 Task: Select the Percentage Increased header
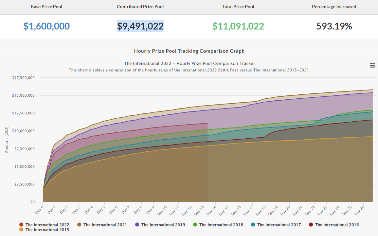(334, 7)
